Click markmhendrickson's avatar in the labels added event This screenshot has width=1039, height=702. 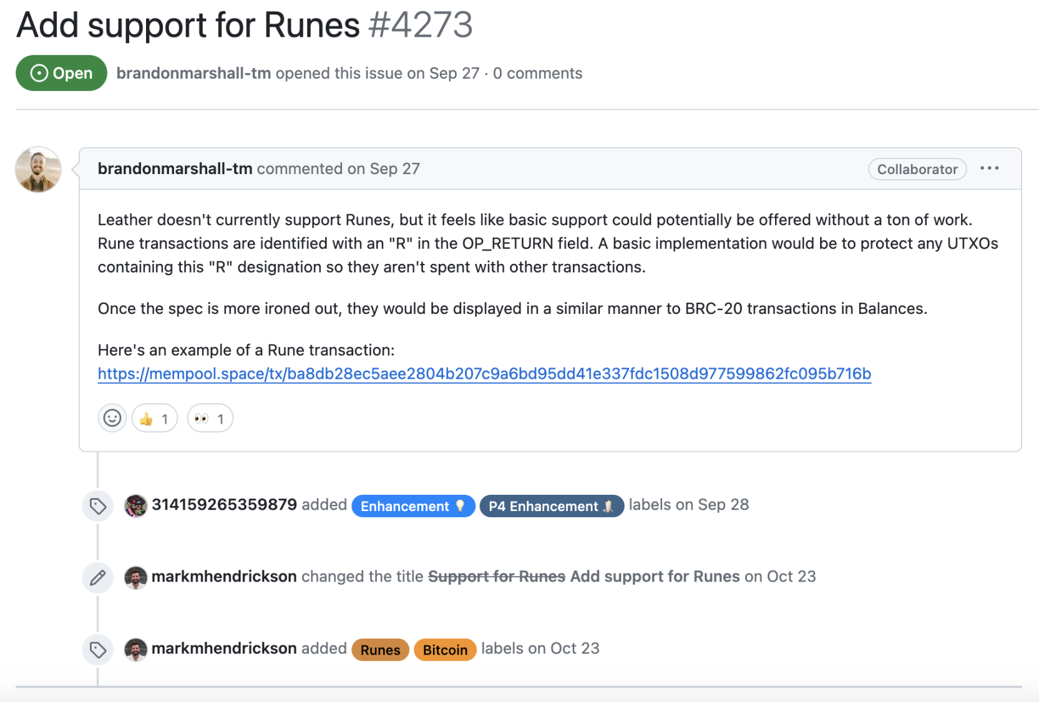[135, 649]
